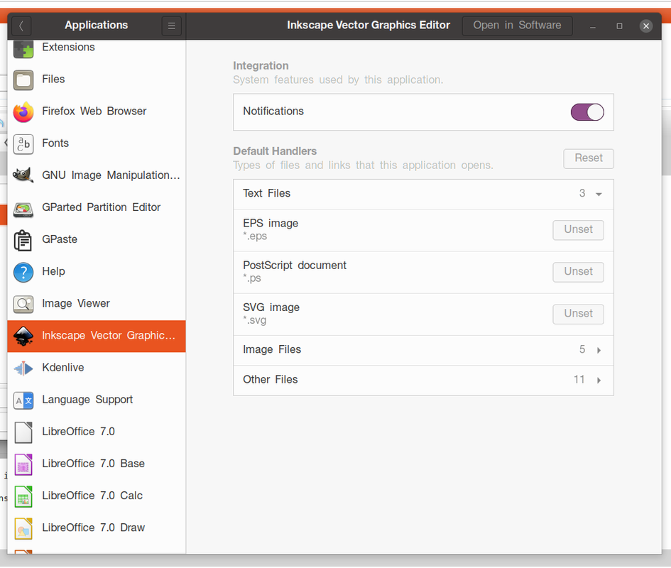Click the Image Viewer magnifier icon
Viewport: 671px width, 568px height.
click(23, 305)
